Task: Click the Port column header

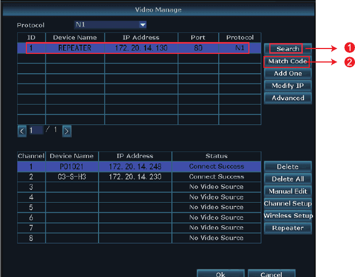Action: click(198, 37)
